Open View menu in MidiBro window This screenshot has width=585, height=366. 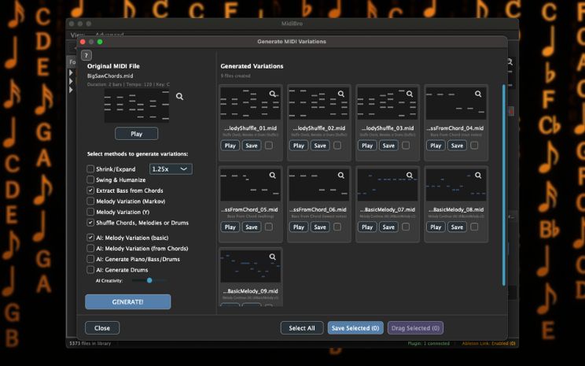tap(77, 35)
